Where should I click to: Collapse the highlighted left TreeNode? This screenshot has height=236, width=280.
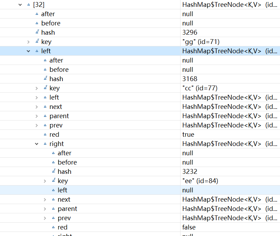coord(28,51)
